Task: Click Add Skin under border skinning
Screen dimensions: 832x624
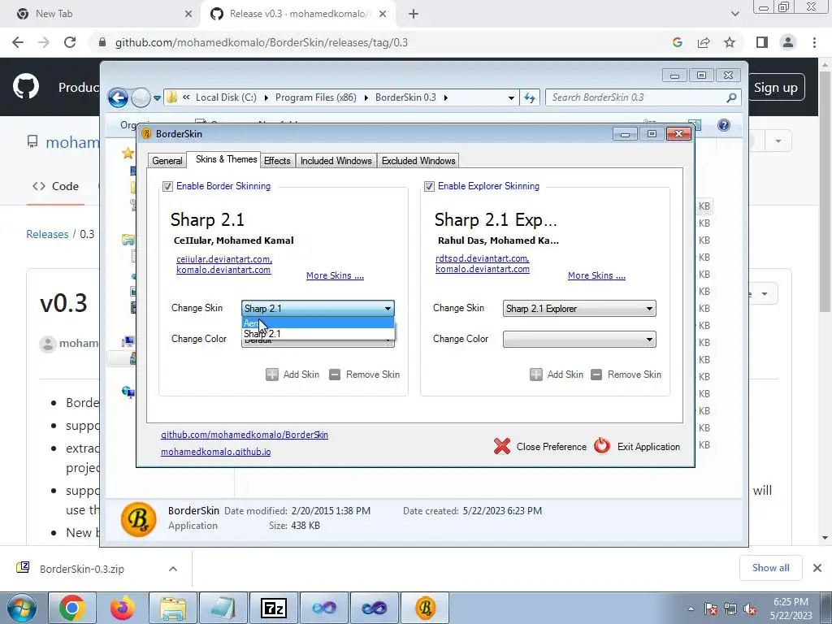Action: (x=292, y=375)
